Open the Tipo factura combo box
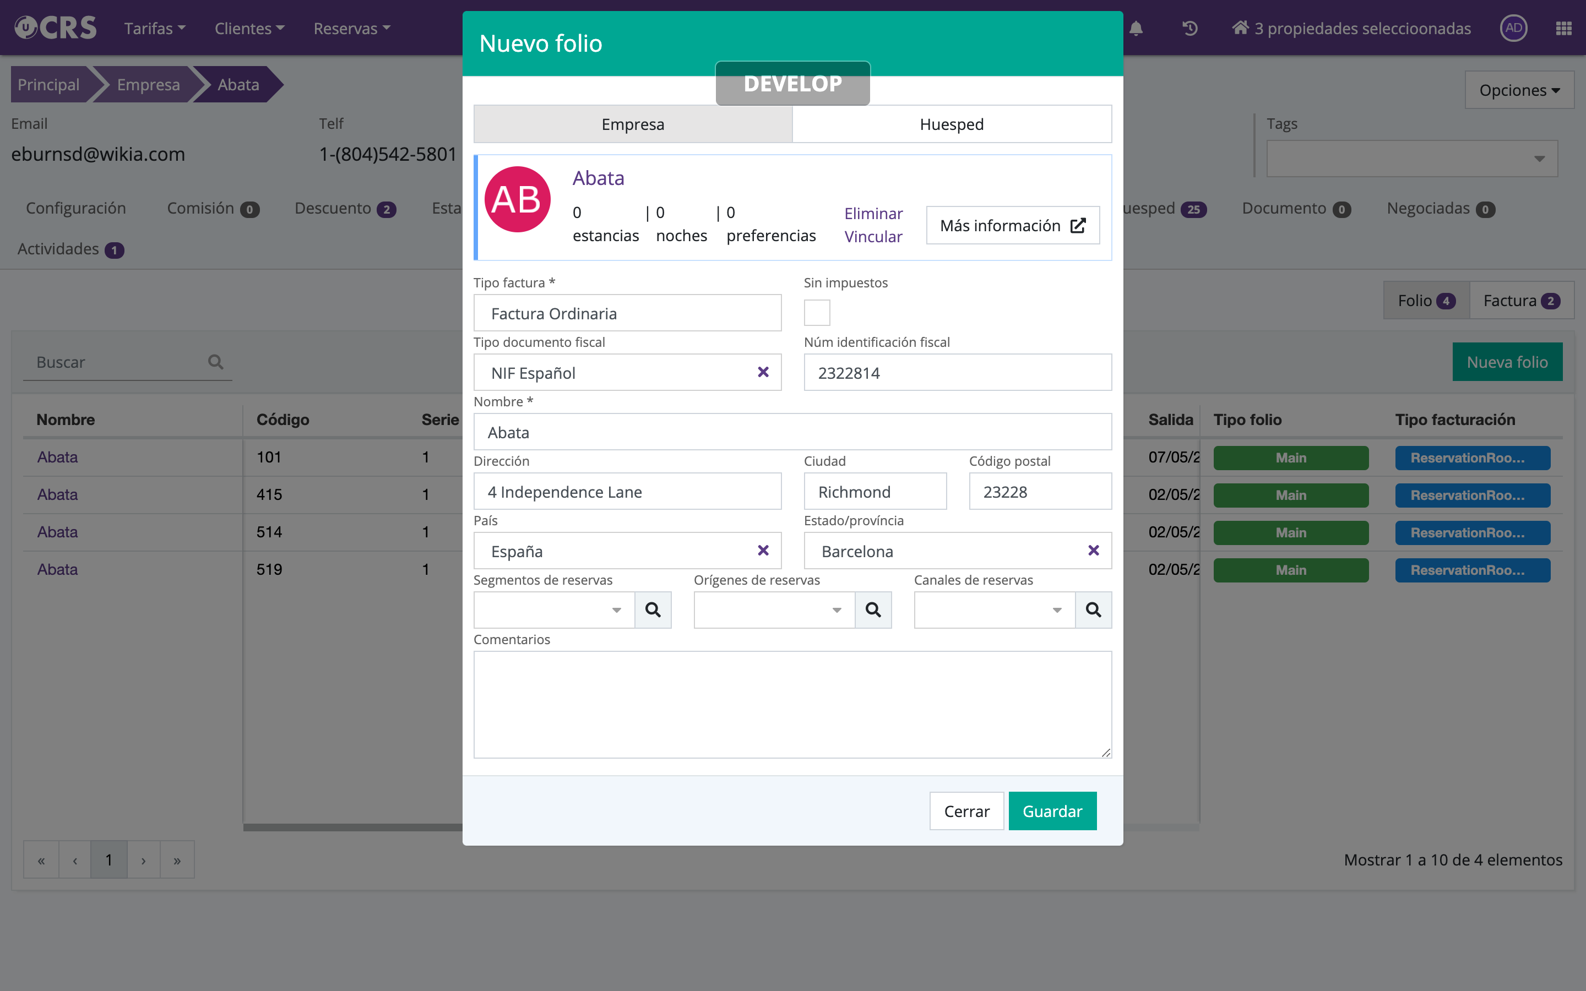The image size is (1586, 991). click(627, 313)
